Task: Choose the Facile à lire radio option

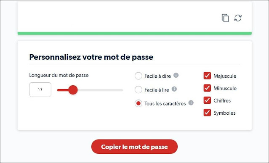Action: (x=138, y=89)
